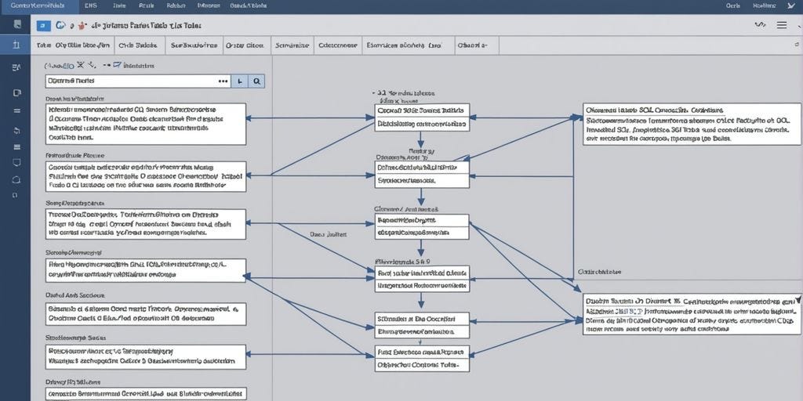The image size is (803, 401).
Task: Click the L-shaped button next to the magnifier
Action: (240, 81)
